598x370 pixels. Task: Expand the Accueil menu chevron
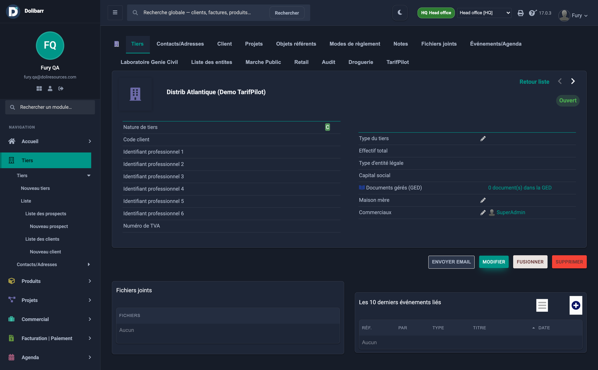90,141
